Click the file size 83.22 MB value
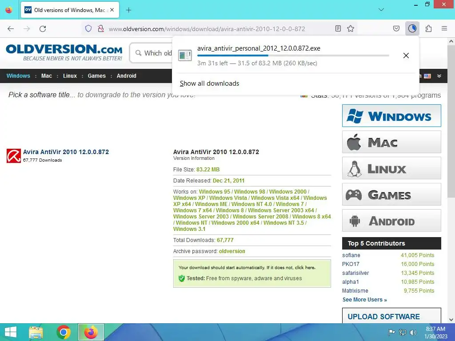 coord(208,170)
